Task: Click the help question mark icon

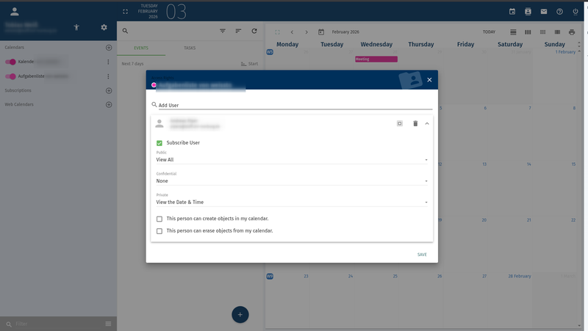Action: click(559, 12)
